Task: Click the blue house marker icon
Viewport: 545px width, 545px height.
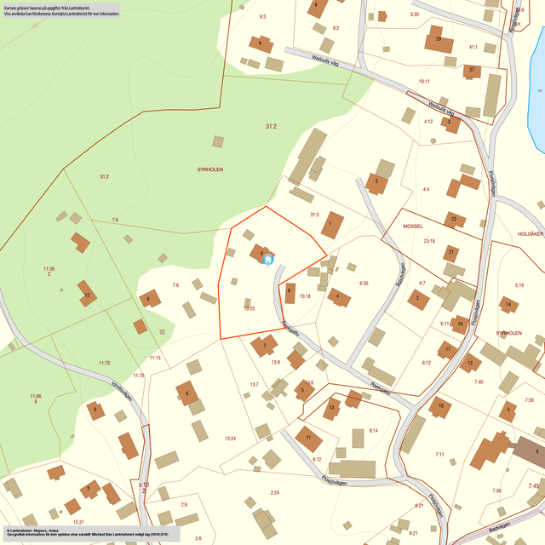Action: pos(267,259)
